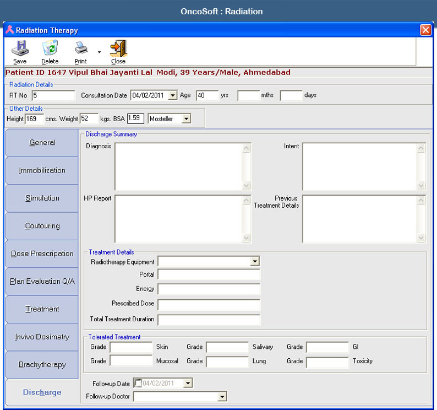
Task: Open the Radiotherapy Equipment dropdown
Action: (x=255, y=262)
